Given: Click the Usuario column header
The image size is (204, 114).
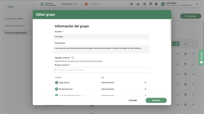Looking at the screenshot, I should (x=58, y=78).
